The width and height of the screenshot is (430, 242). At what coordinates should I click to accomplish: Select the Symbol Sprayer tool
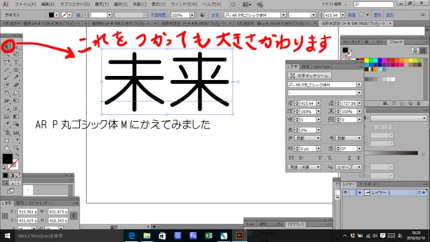point(7,132)
